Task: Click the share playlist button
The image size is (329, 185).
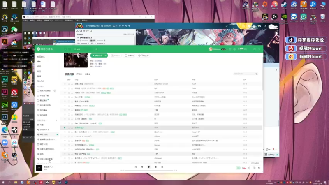Action: pyautogui.click(x=129, y=55)
